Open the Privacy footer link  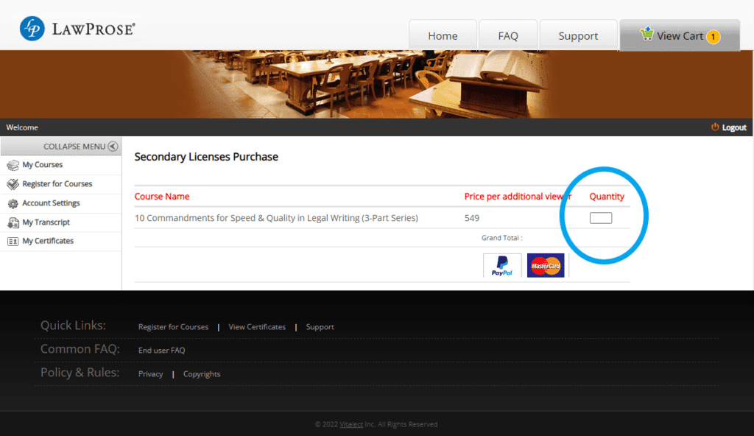pyautogui.click(x=150, y=374)
